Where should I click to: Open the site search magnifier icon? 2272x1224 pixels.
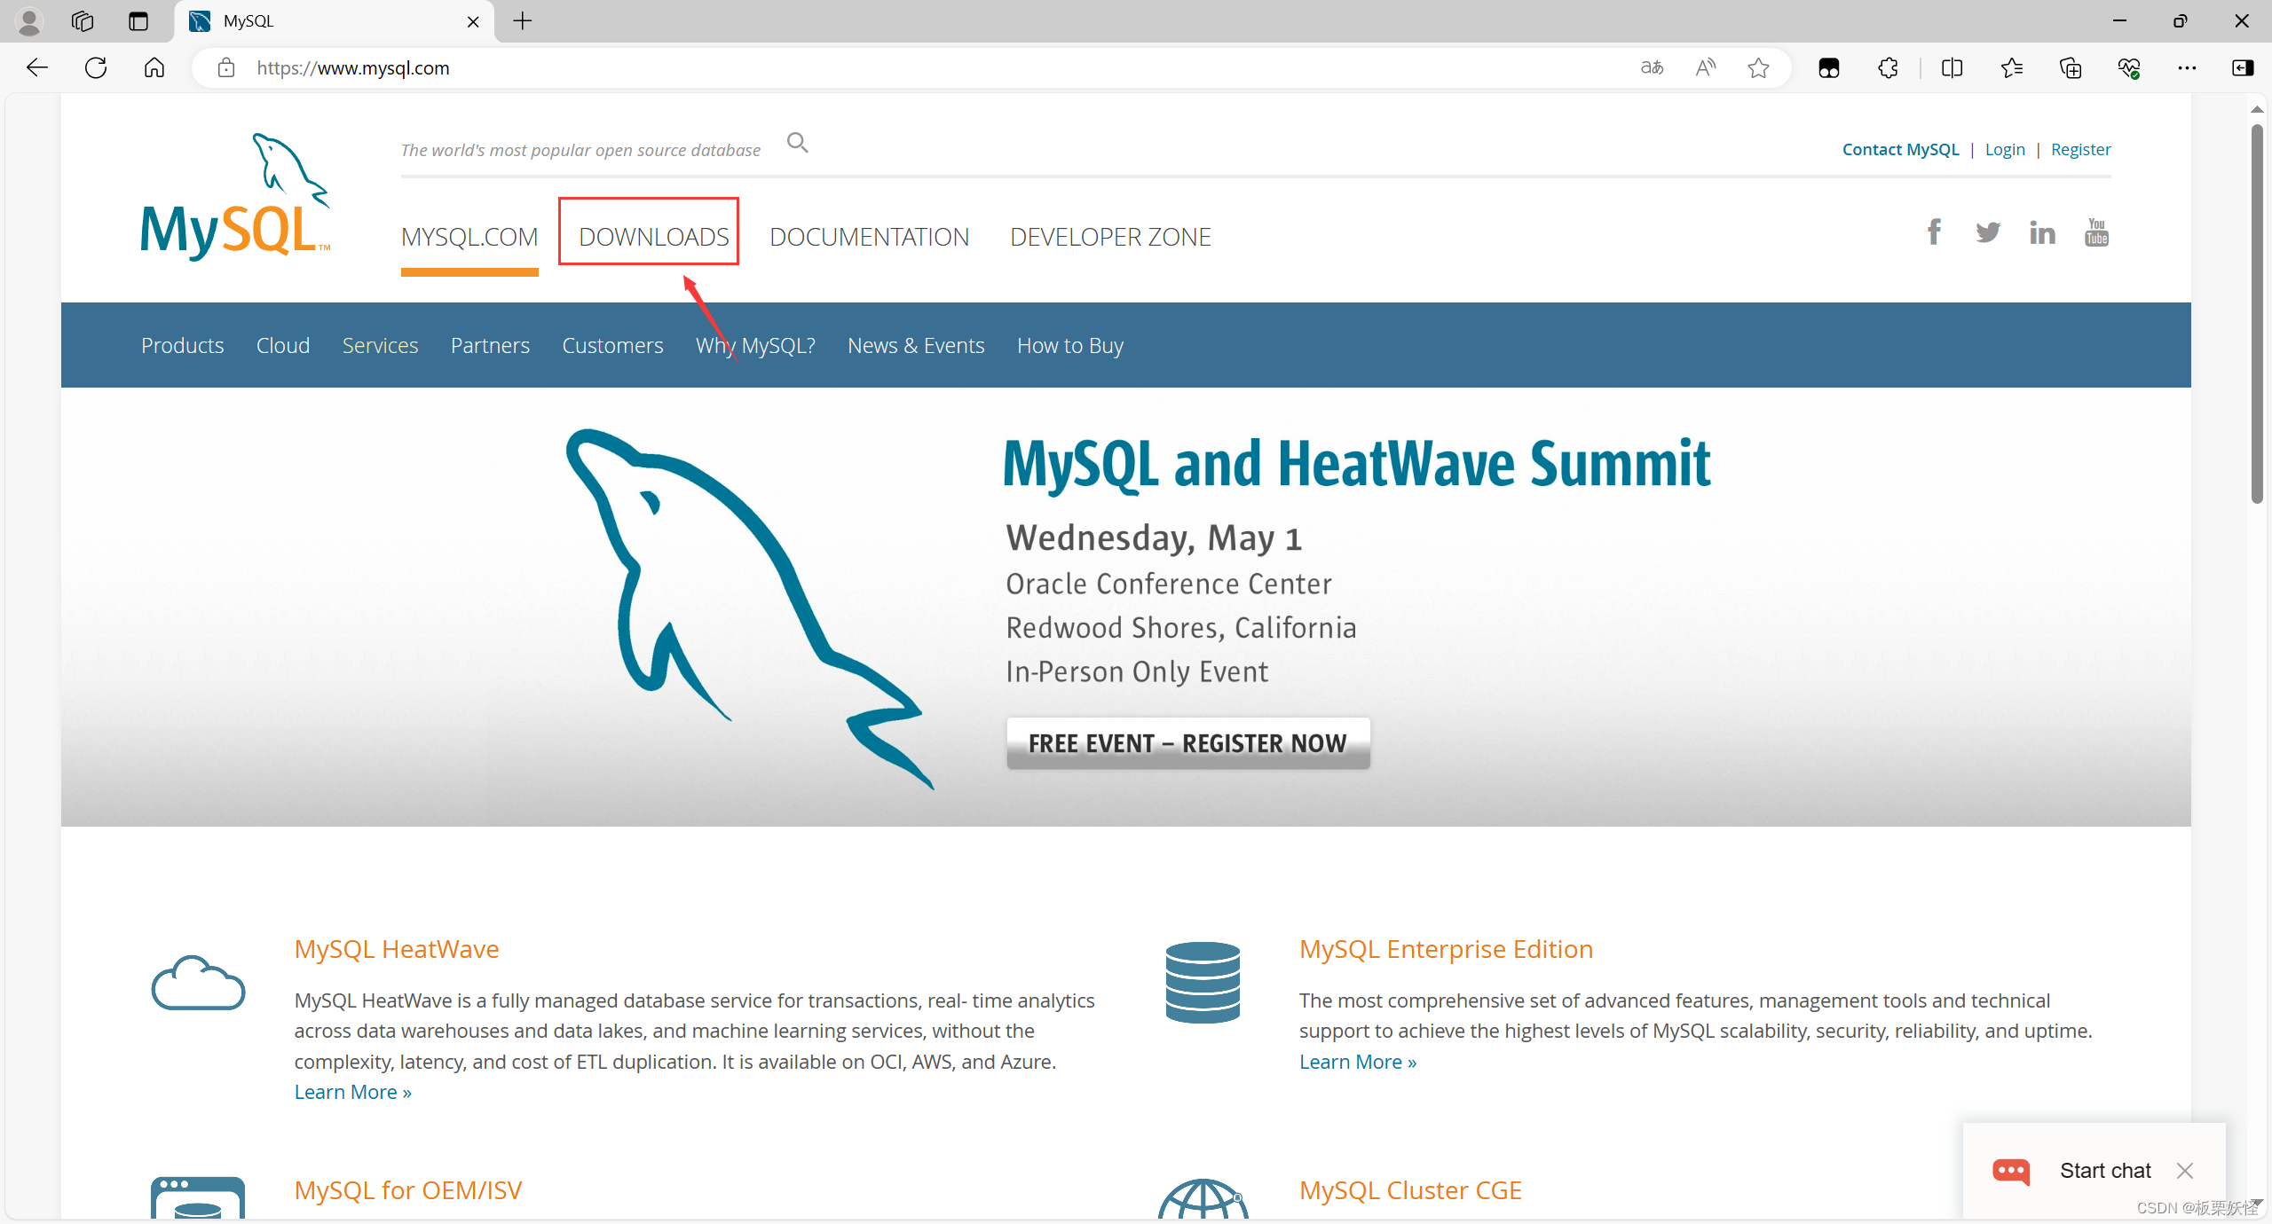point(796,142)
